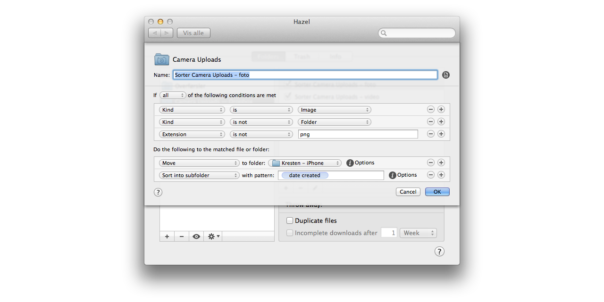This screenshot has height=302, width=604.
Task: Add an action after the Move row
Action: coord(441,163)
